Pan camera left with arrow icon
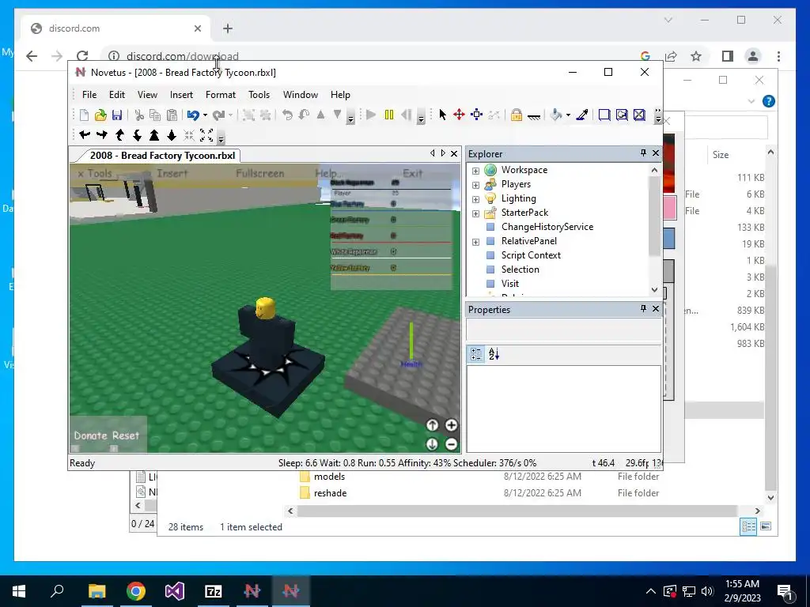This screenshot has height=607, width=810. tap(85, 135)
